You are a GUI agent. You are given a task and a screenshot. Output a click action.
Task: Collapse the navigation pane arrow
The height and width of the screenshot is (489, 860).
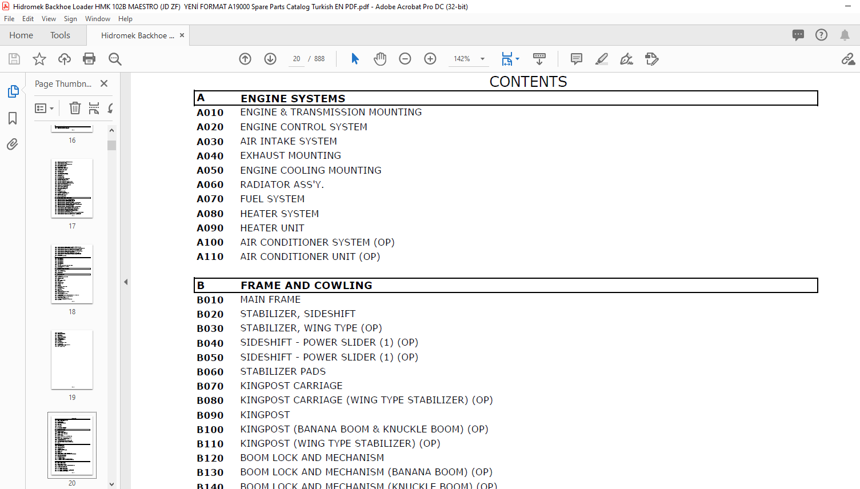[126, 282]
